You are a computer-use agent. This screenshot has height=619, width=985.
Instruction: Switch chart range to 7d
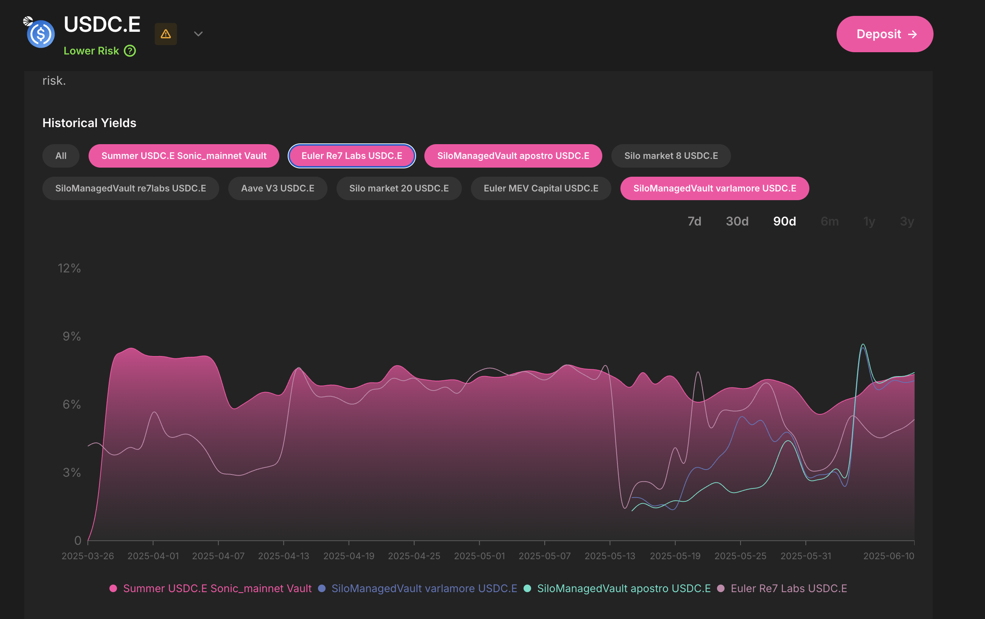694,221
